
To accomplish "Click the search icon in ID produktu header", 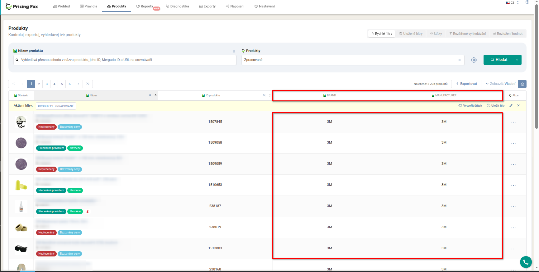I will pyautogui.click(x=265, y=95).
